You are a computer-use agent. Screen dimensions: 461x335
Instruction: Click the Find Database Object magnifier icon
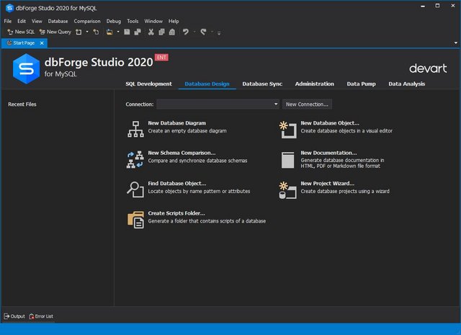[135, 189]
